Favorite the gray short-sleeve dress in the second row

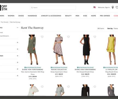coord(68,87)
